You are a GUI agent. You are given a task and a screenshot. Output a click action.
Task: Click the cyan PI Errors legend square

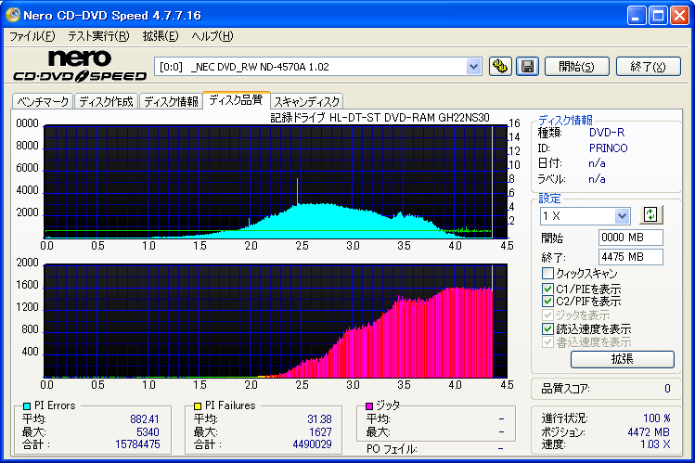coord(27,405)
